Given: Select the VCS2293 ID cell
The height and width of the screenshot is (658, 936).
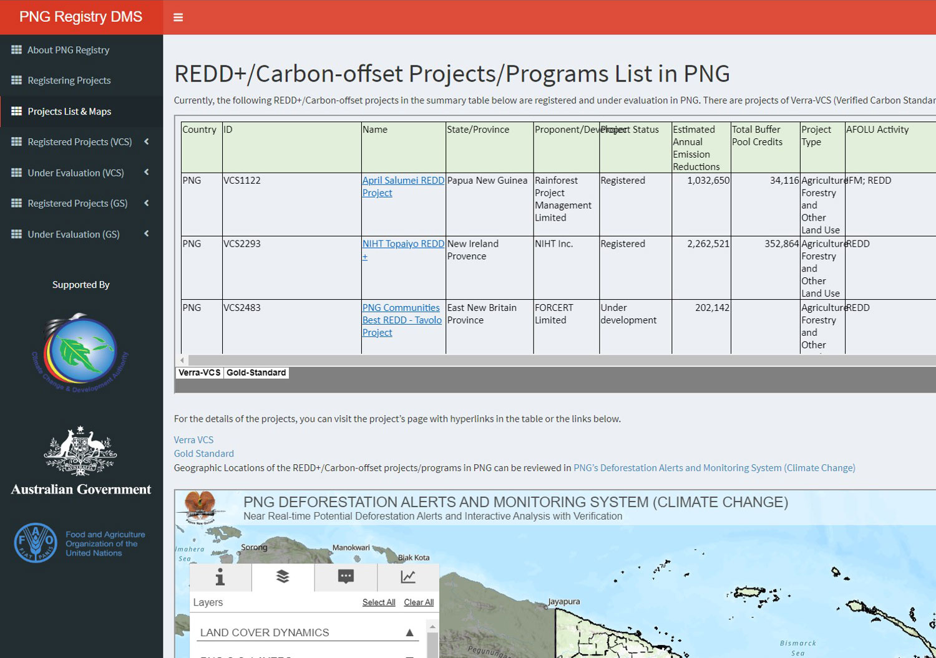Looking at the screenshot, I should click(x=291, y=268).
